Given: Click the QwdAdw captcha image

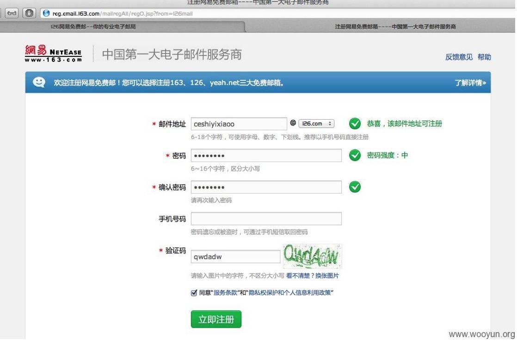Looking at the screenshot, I should pos(312,256).
